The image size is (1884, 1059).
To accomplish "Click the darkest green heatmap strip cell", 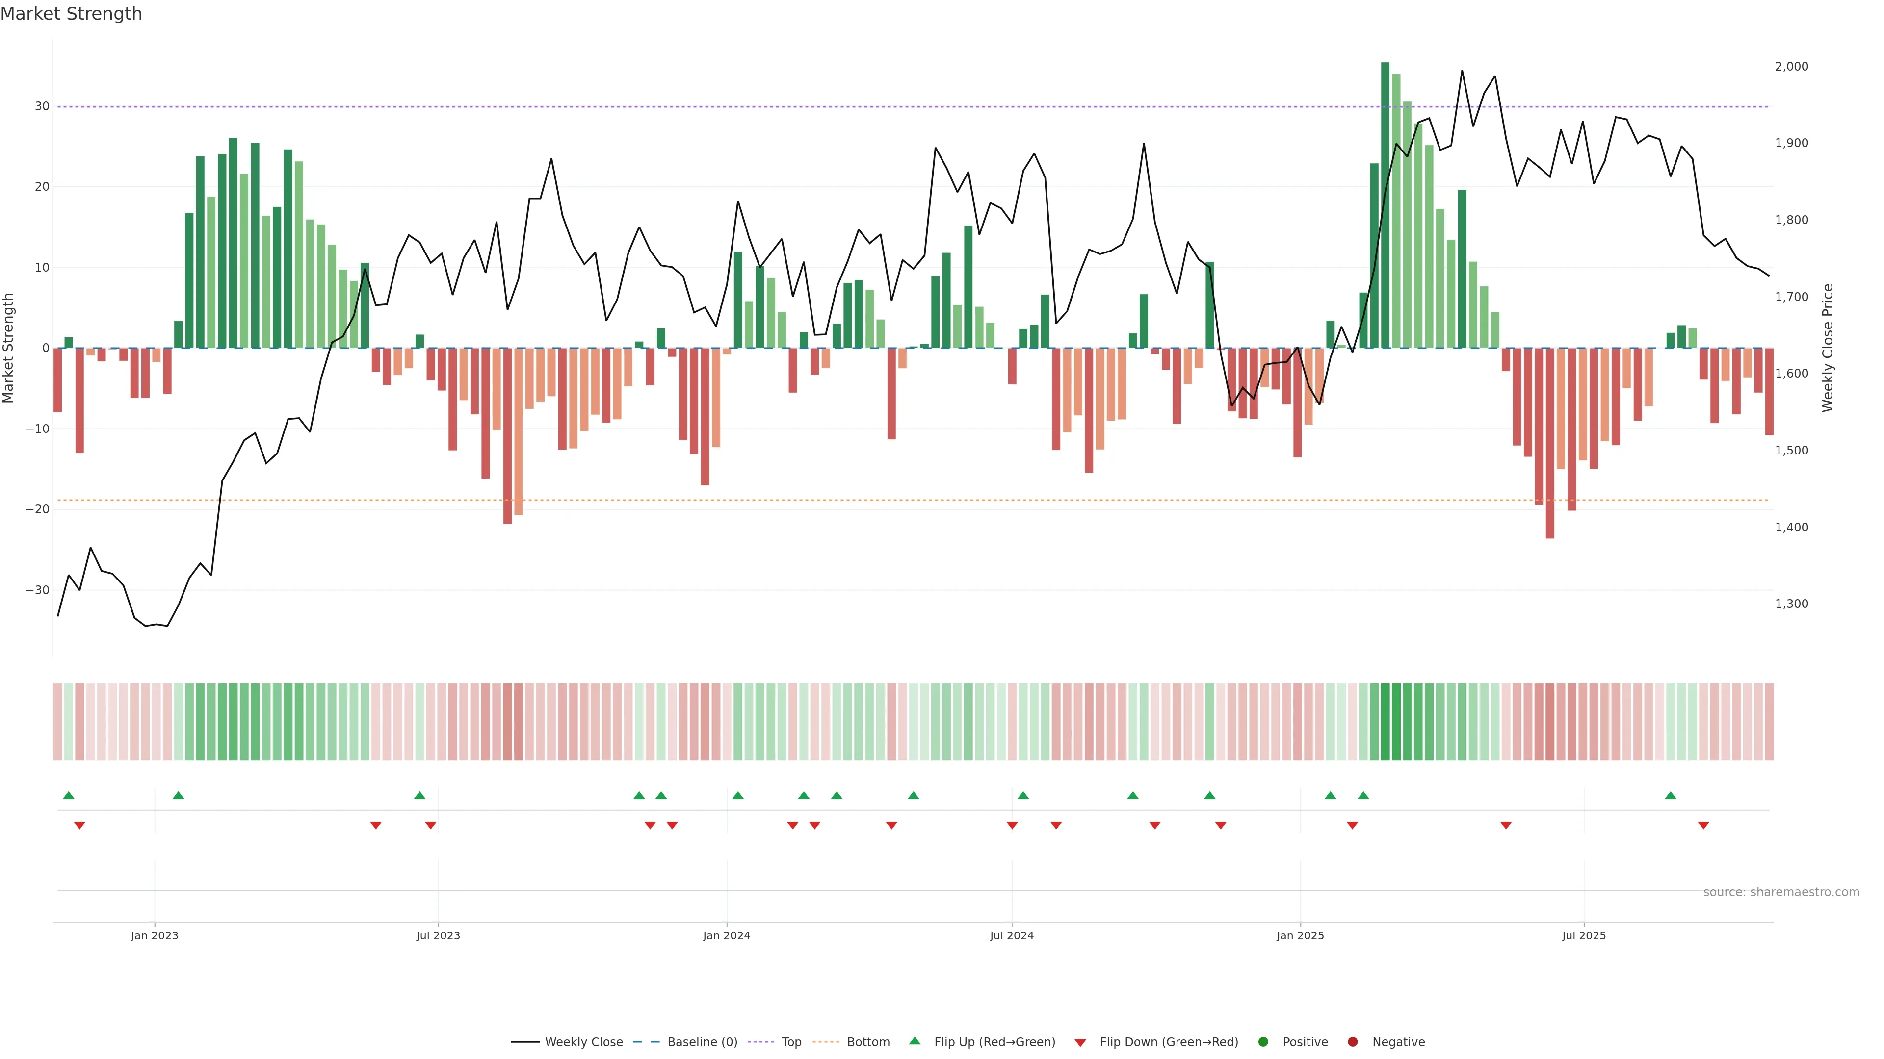I will point(1385,721).
